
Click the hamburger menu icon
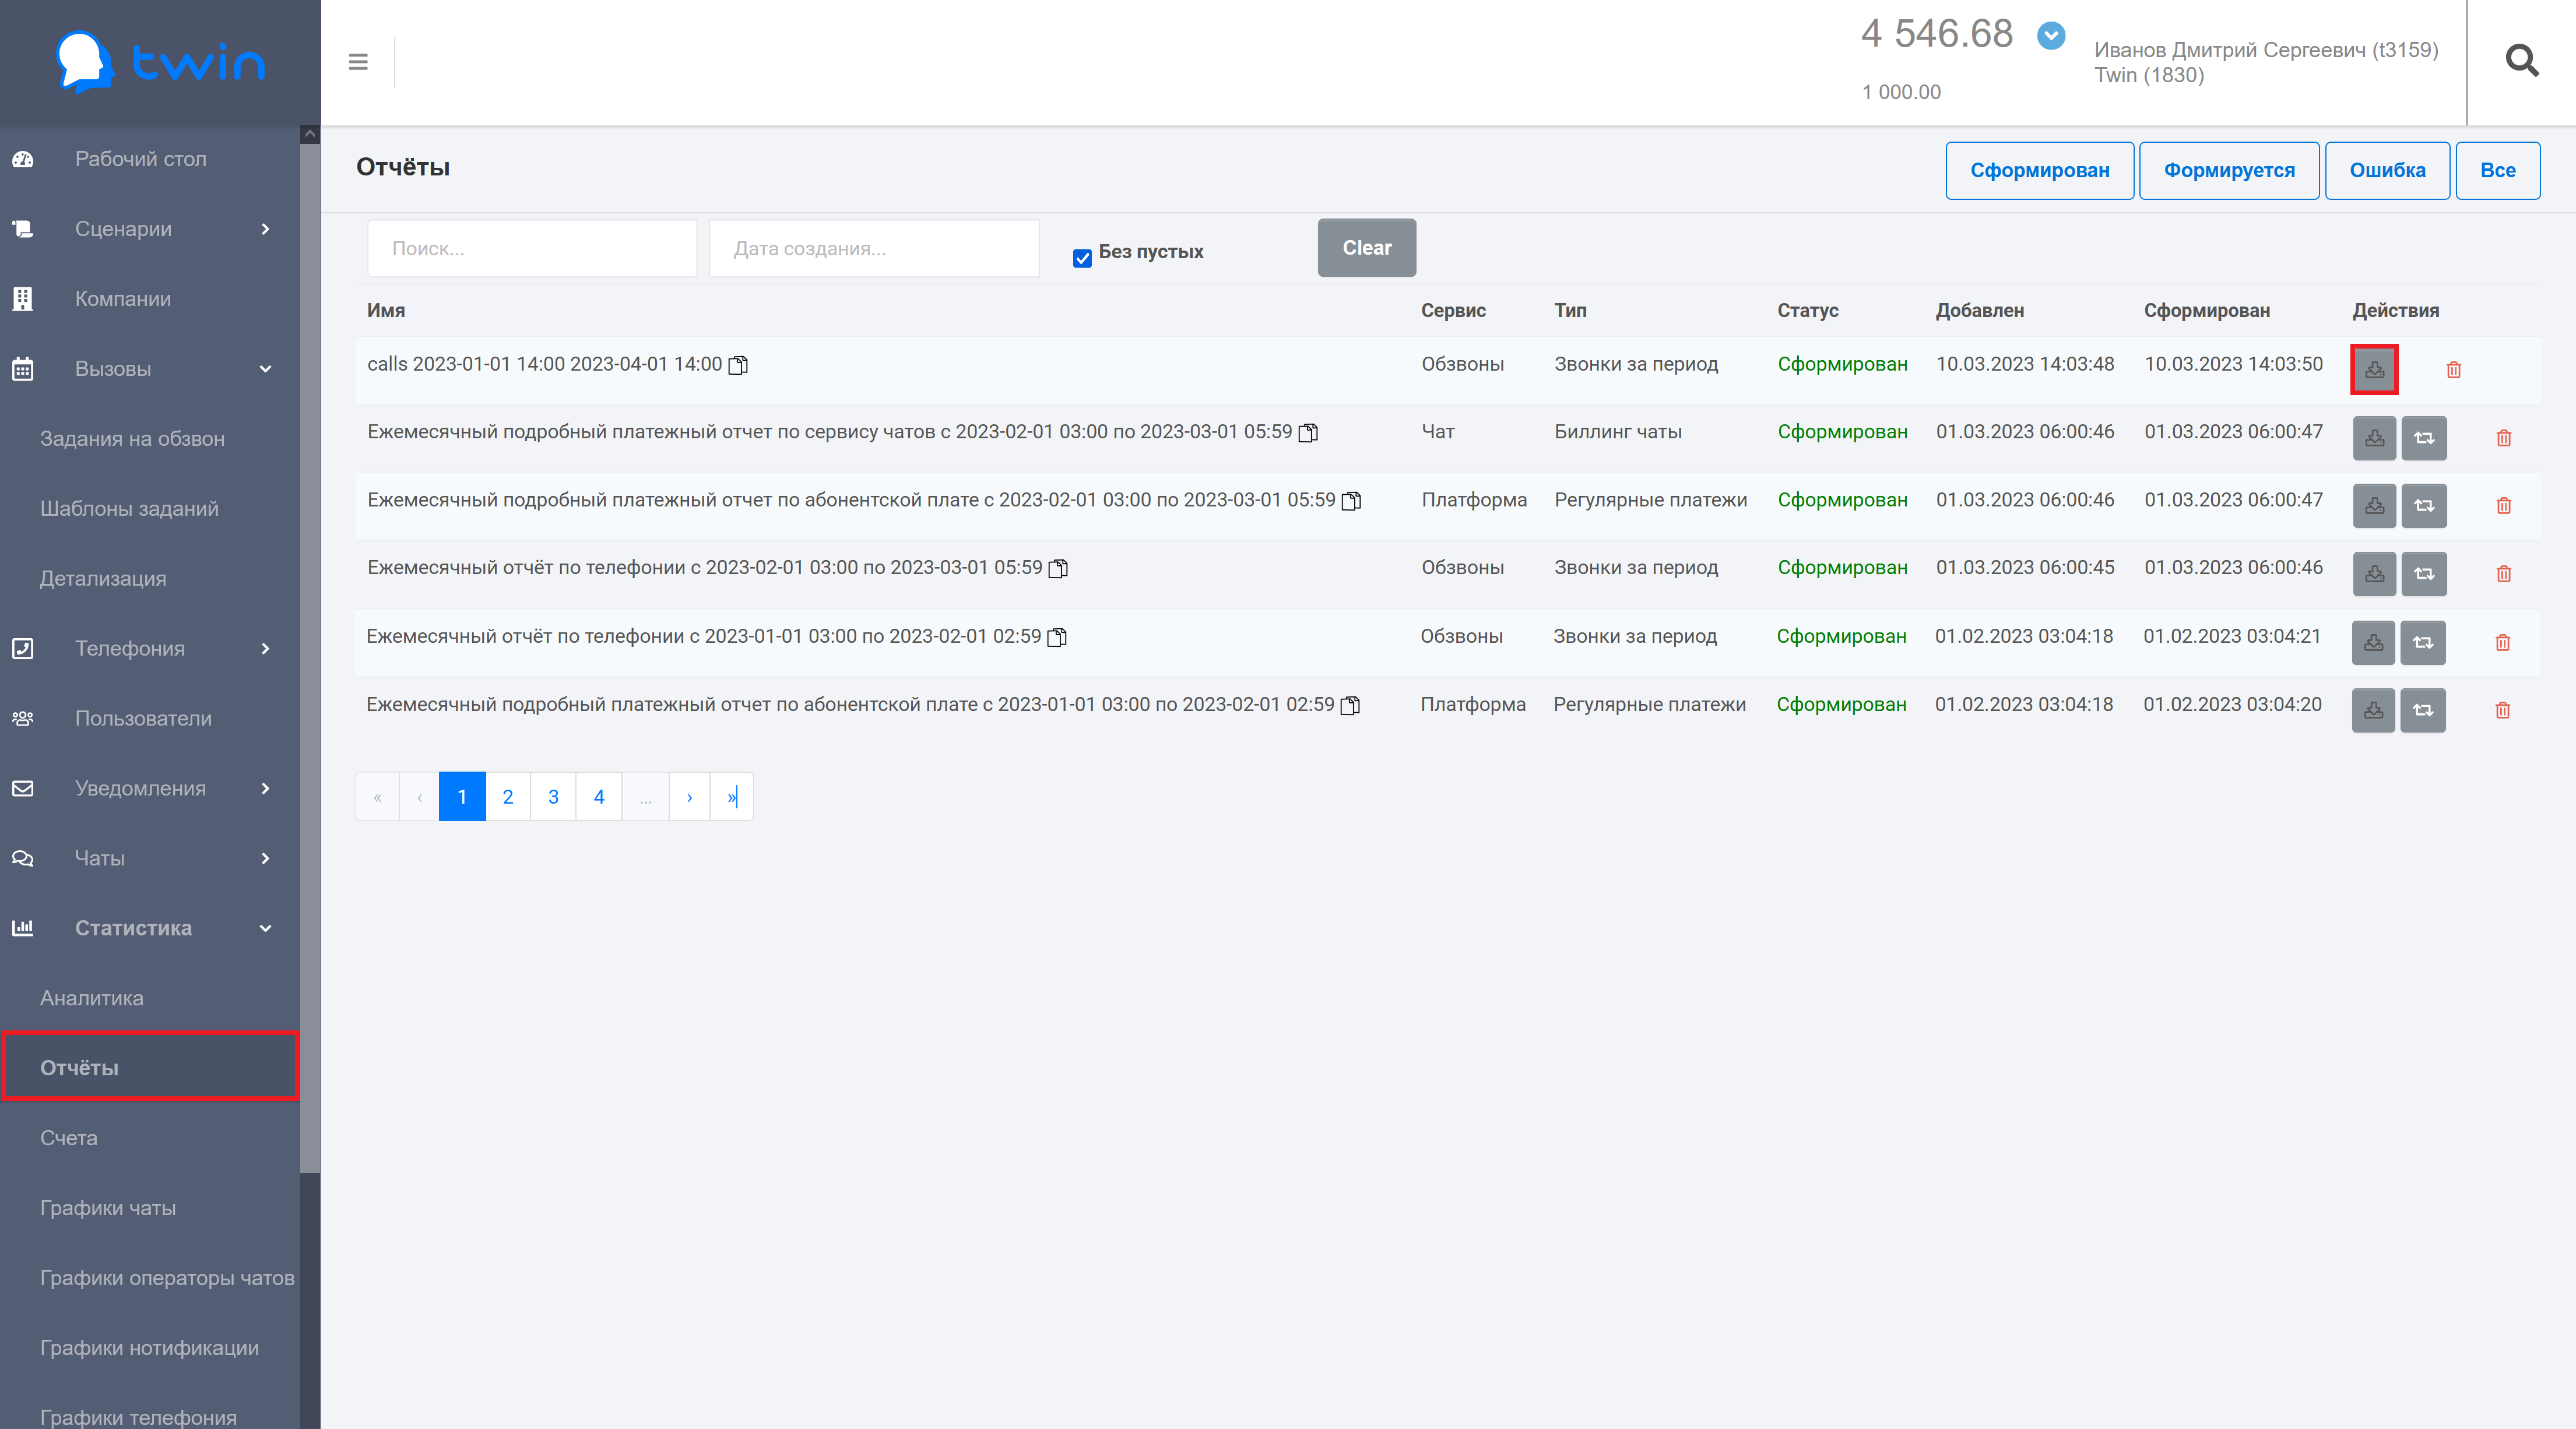pyautogui.click(x=358, y=62)
